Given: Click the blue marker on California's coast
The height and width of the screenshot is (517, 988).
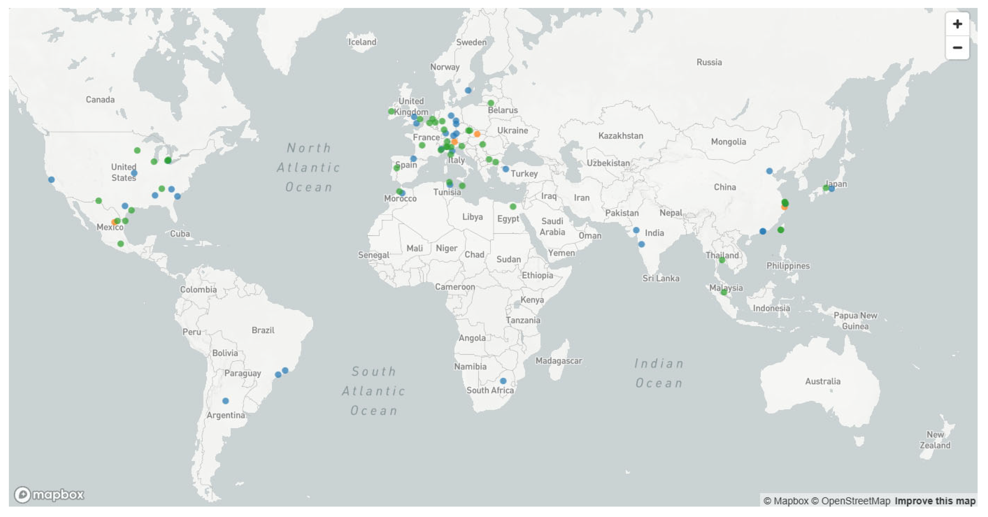Looking at the screenshot, I should 51,179.
